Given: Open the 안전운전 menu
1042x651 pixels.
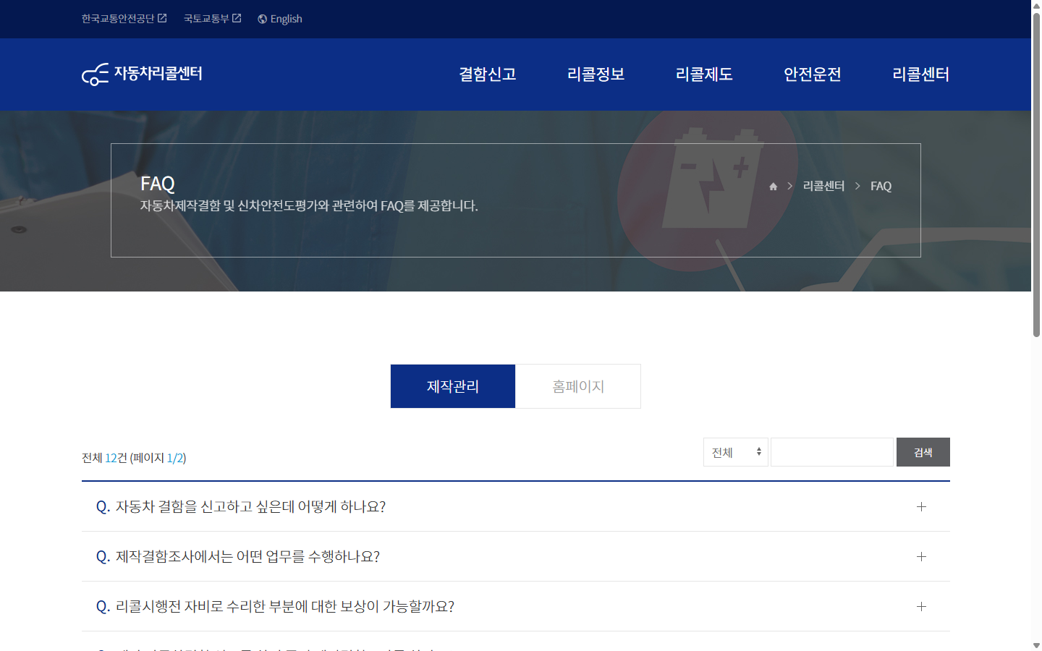Looking at the screenshot, I should [x=813, y=75].
